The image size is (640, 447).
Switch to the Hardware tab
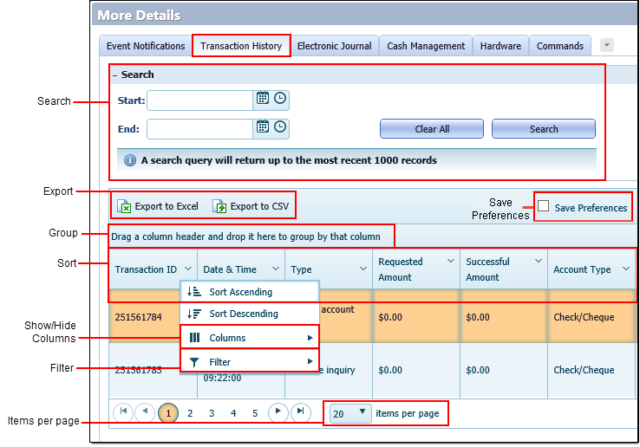(x=501, y=46)
